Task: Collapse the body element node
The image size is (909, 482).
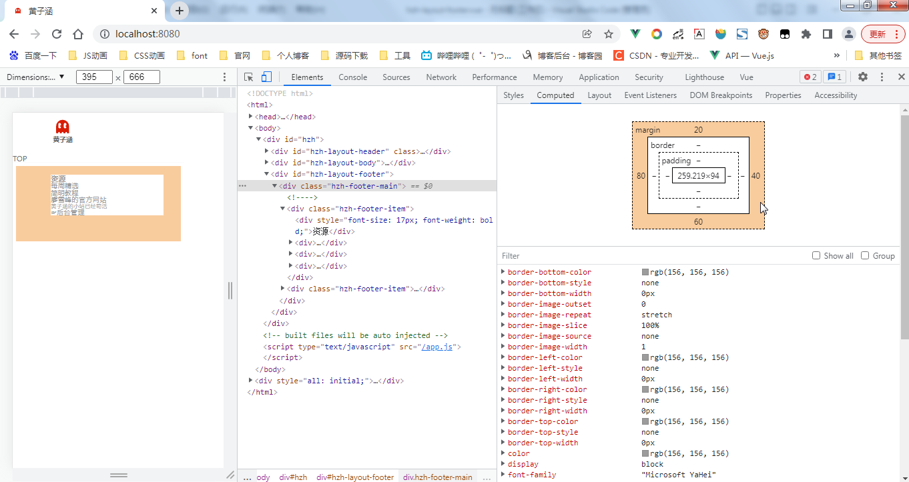Action: point(251,128)
